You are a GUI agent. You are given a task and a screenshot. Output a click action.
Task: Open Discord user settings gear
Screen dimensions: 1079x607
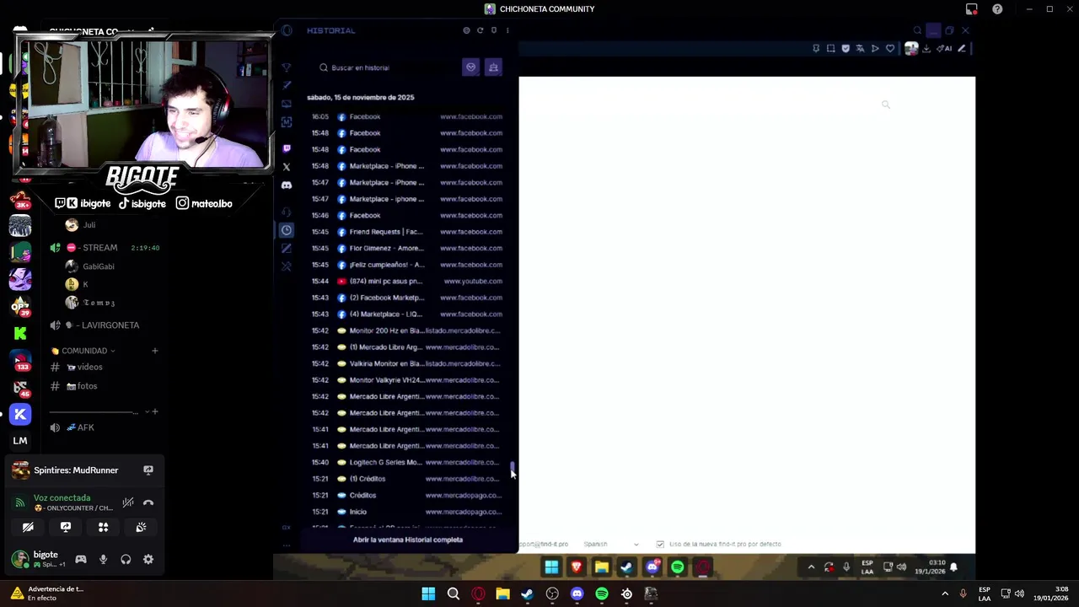coord(148,559)
